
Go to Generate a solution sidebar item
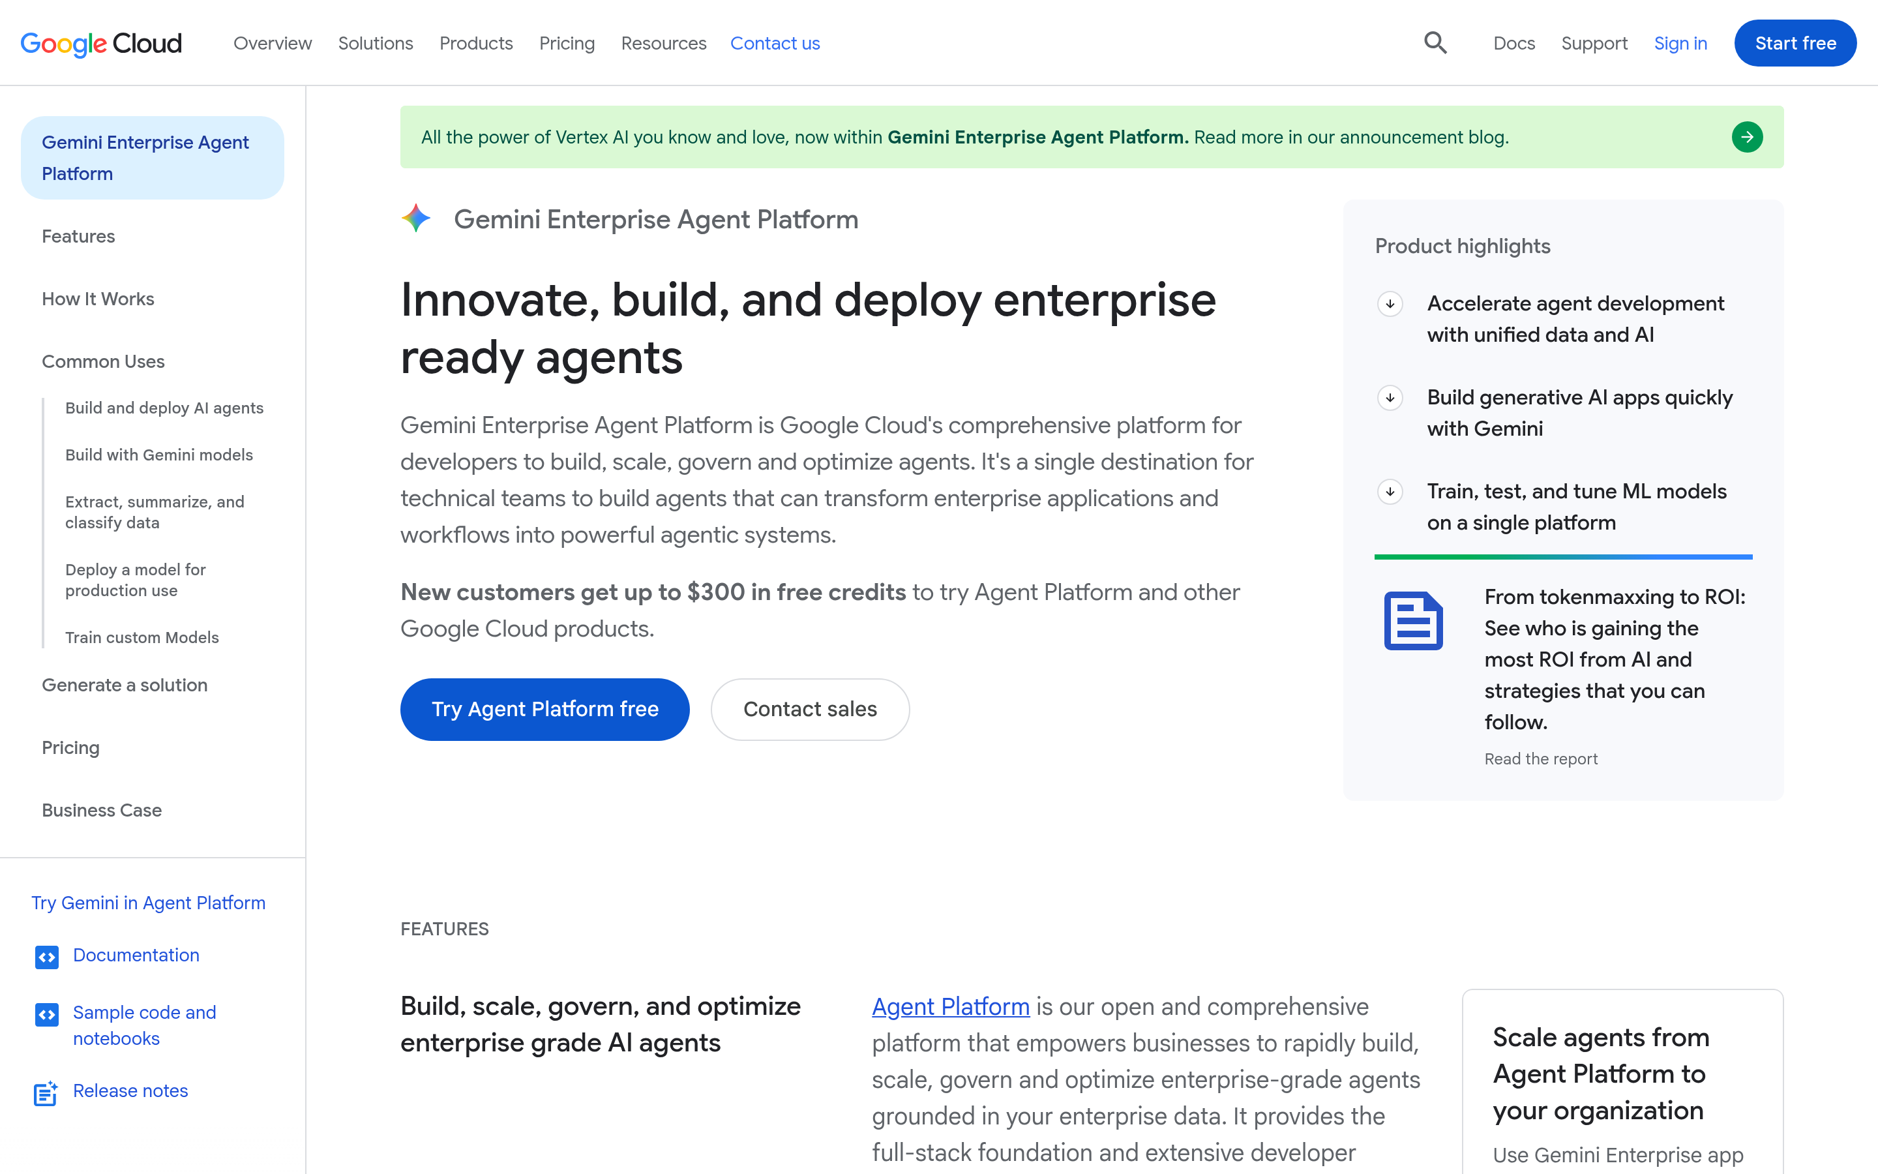pos(125,685)
